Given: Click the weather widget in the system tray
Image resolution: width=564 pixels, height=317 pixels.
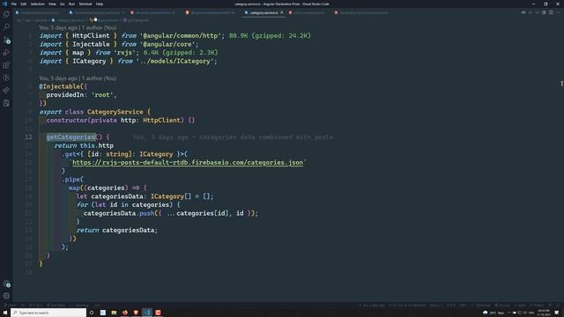Looking at the screenshot, I should pos(493,313).
